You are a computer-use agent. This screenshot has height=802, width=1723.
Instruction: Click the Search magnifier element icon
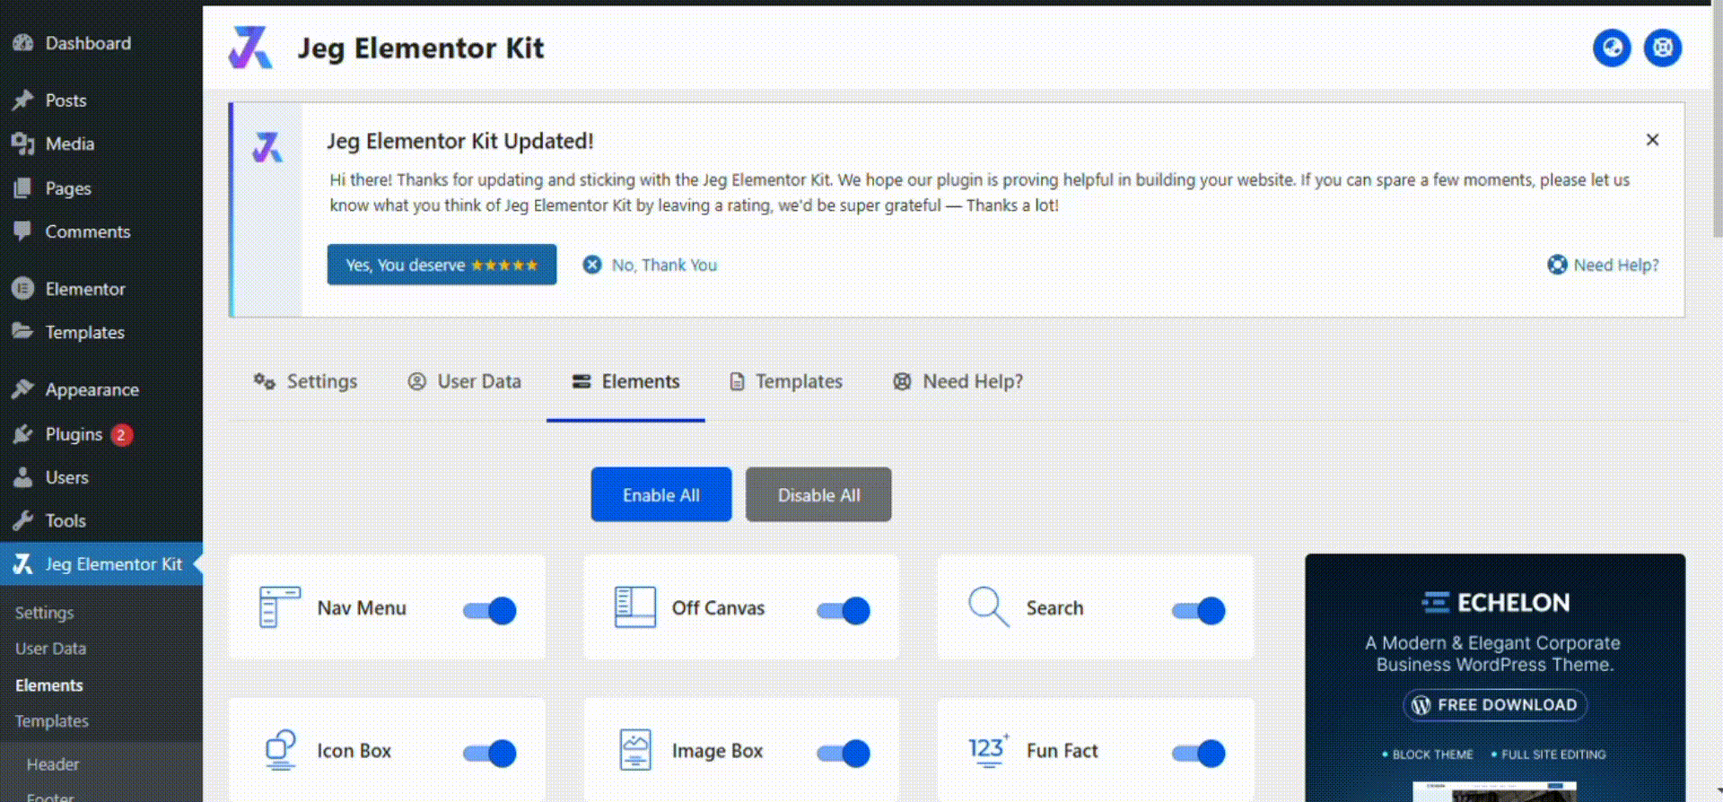(989, 607)
